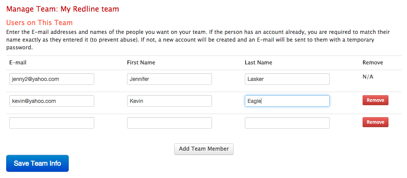Click the Remove column header
Screen dimensions: 407x178
pos(373,62)
